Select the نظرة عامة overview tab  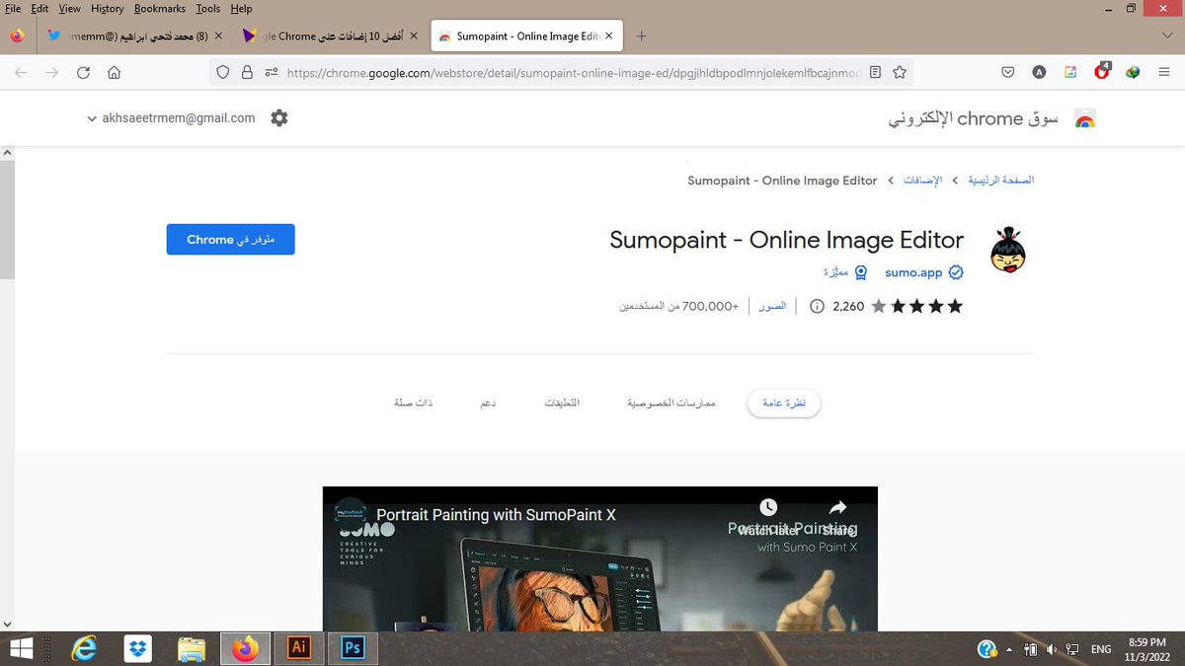(x=784, y=404)
